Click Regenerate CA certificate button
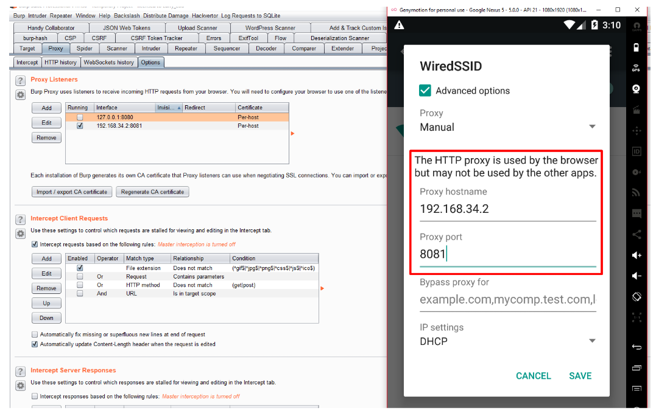Viewport: 656px width, 413px height. [152, 192]
